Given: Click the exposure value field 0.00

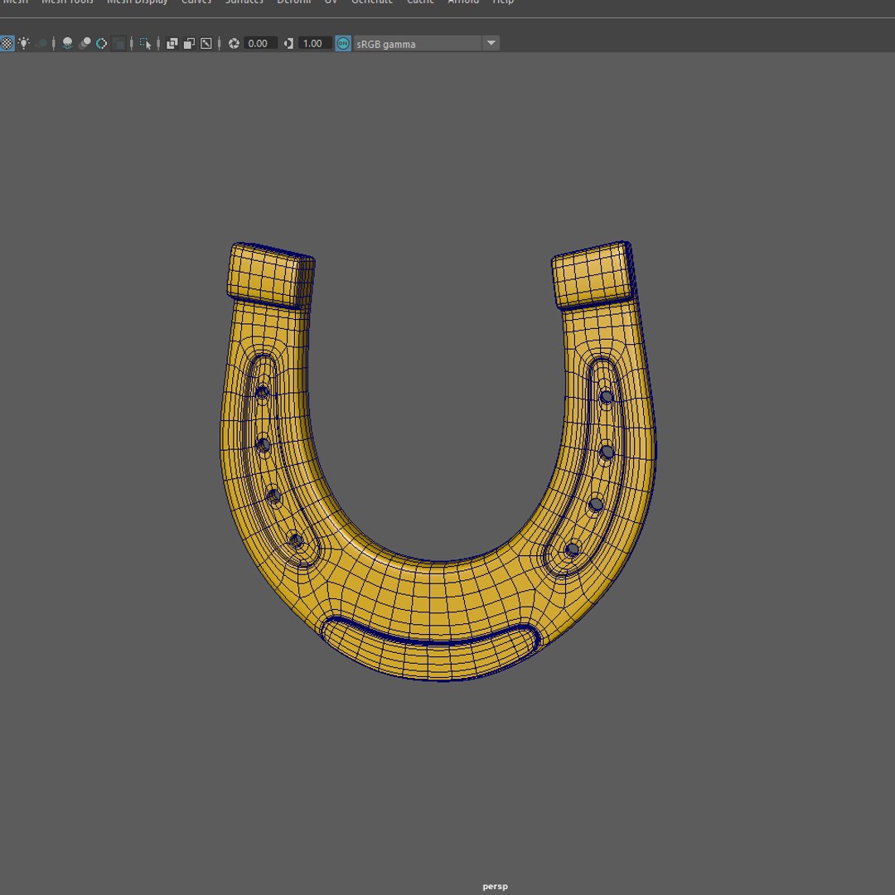Looking at the screenshot, I should 260,43.
